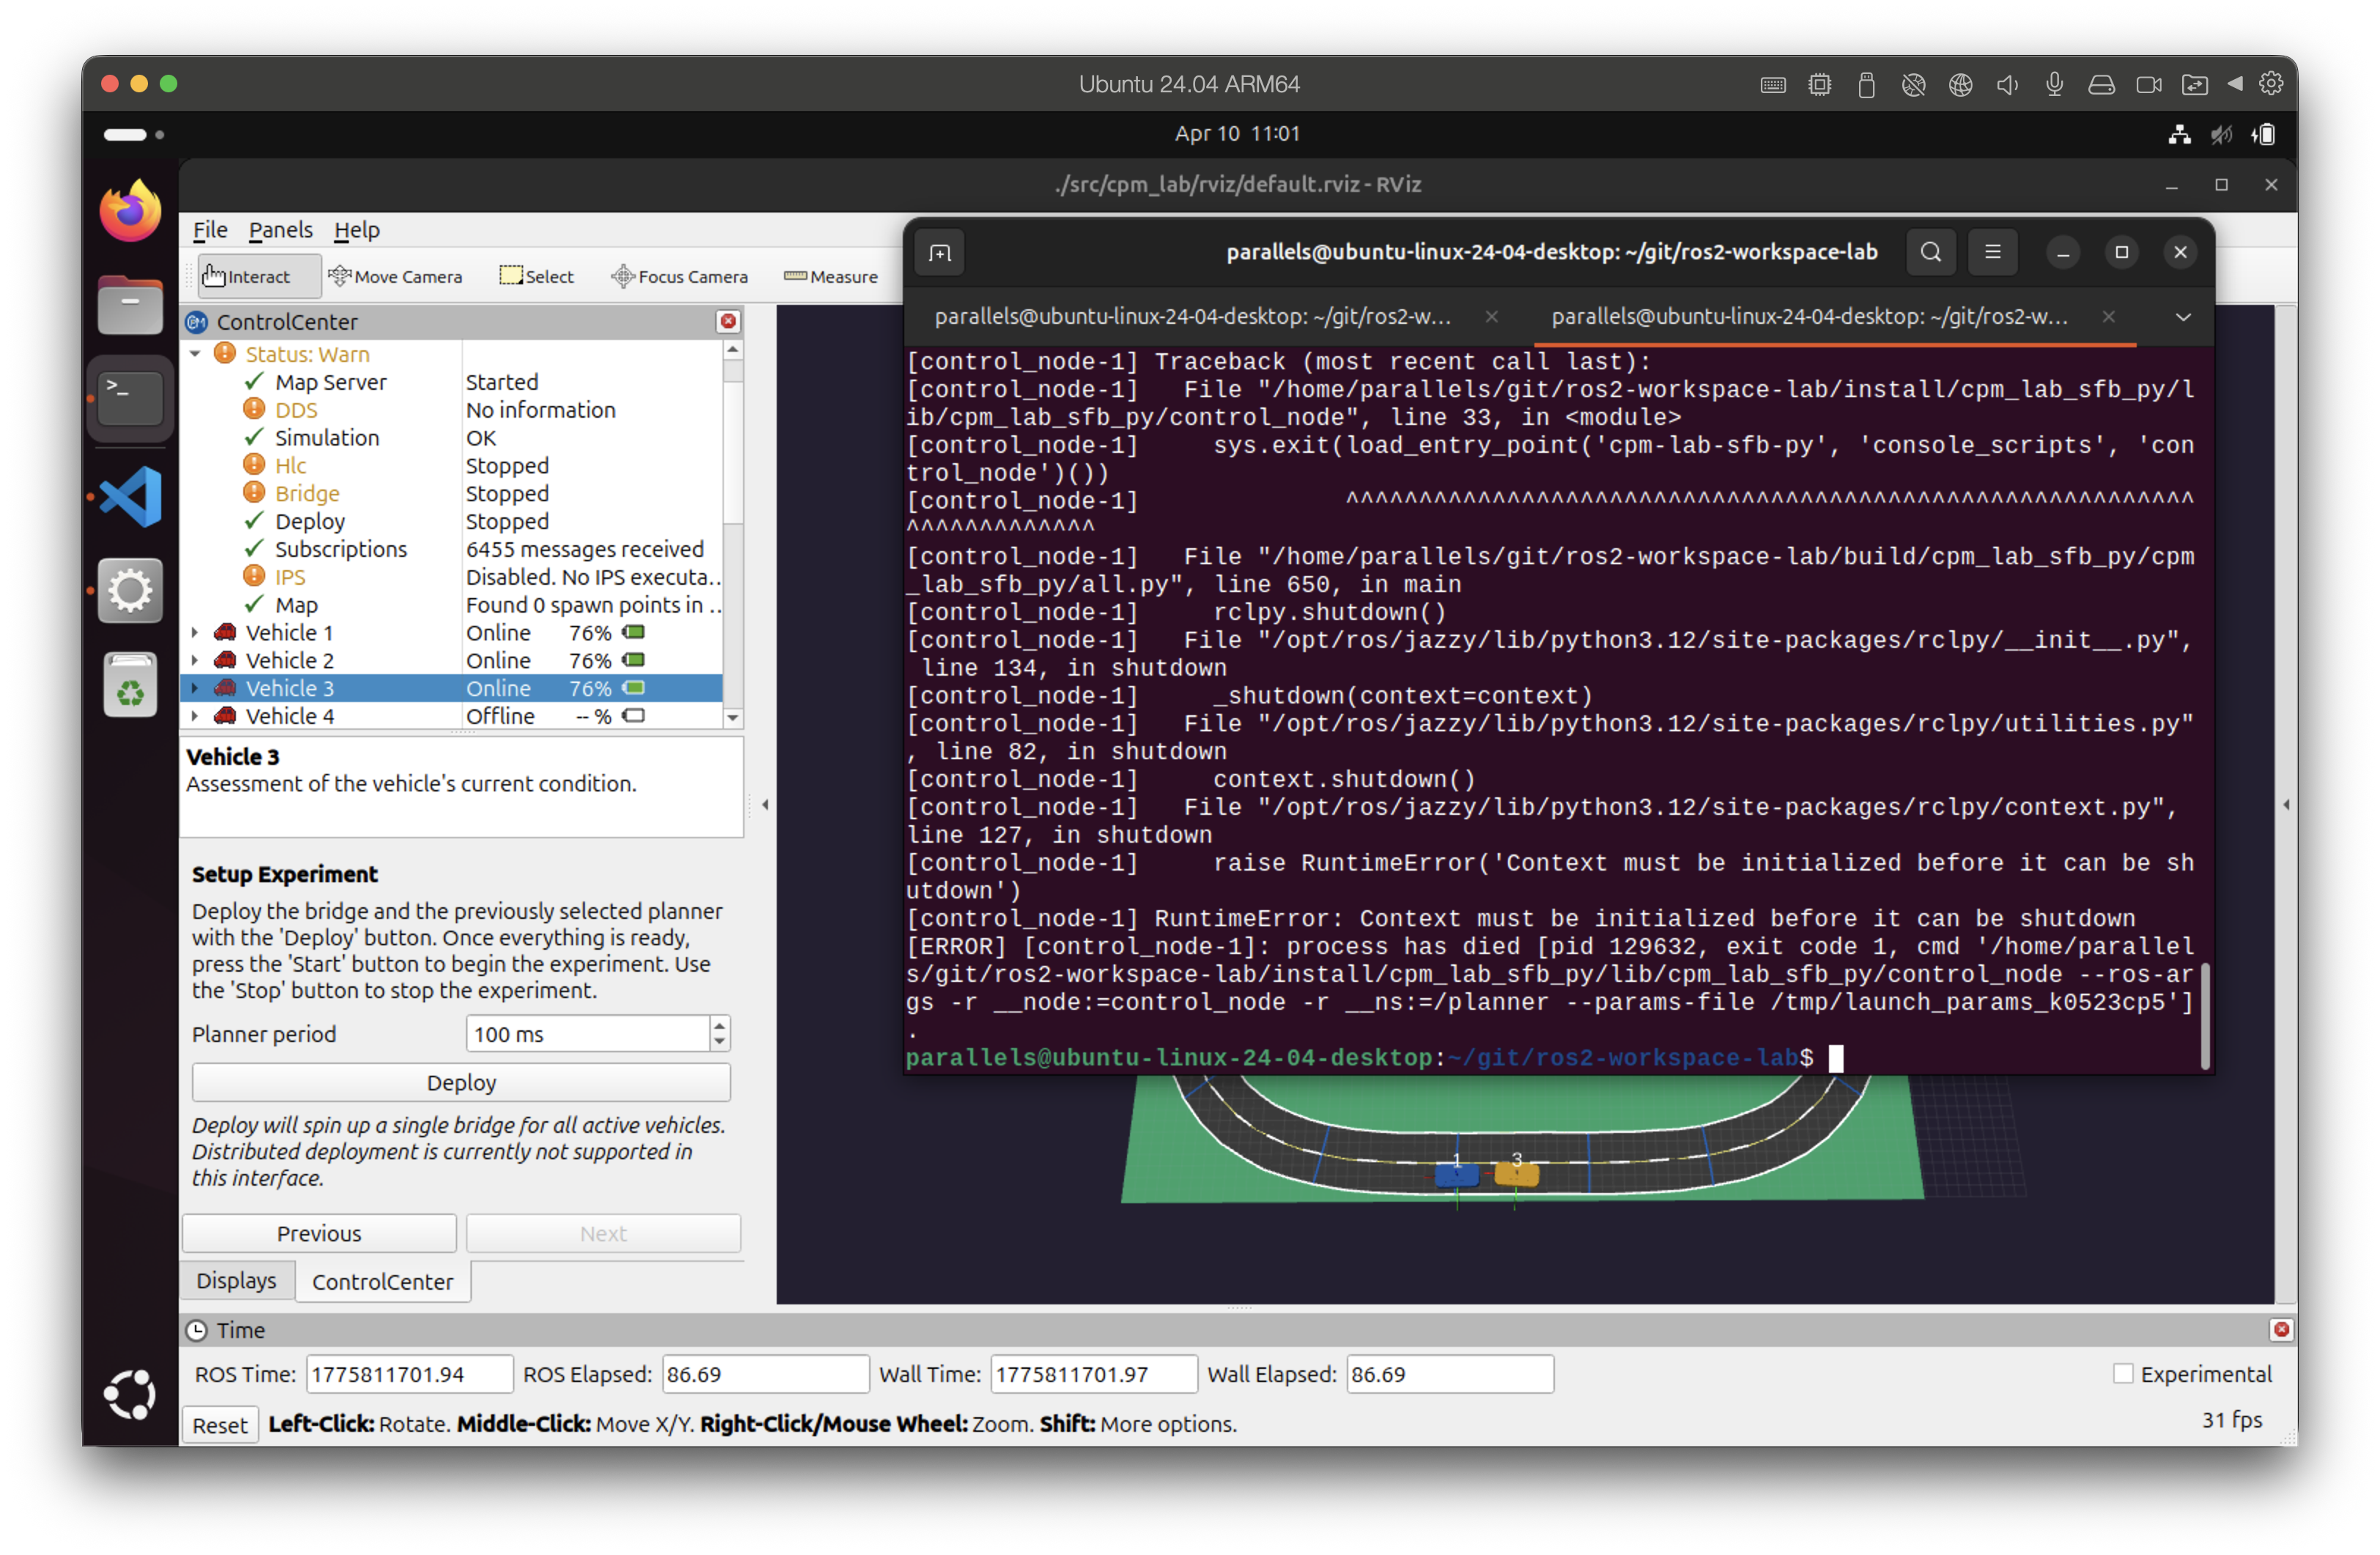Click the IPS warning icon
Viewport: 2380px width, 1555px height.
pos(255,577)
